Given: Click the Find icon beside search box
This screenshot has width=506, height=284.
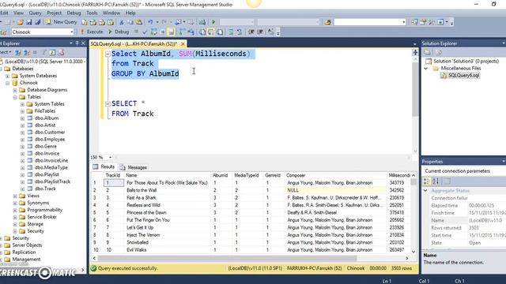Looking at the screenshot, I should pos(328,22).
